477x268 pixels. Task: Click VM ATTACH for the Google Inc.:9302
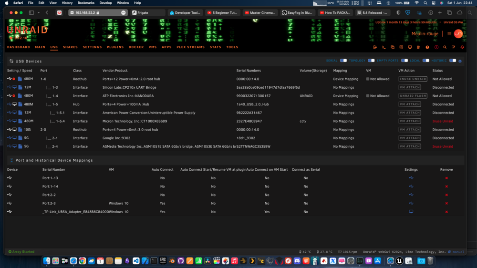click(410, 138)
